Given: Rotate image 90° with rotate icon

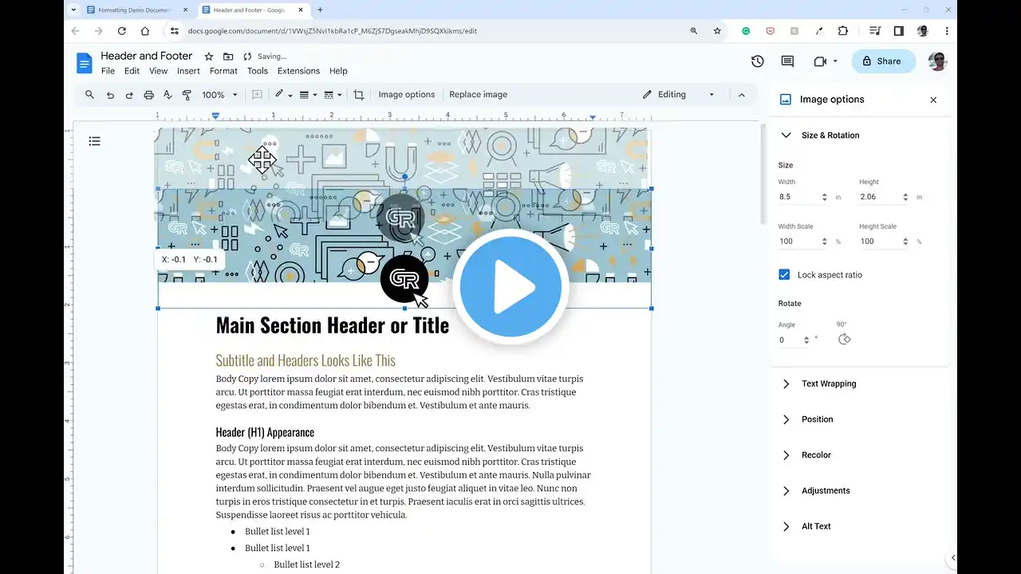Looking at the screenshot, I should 845,339.
